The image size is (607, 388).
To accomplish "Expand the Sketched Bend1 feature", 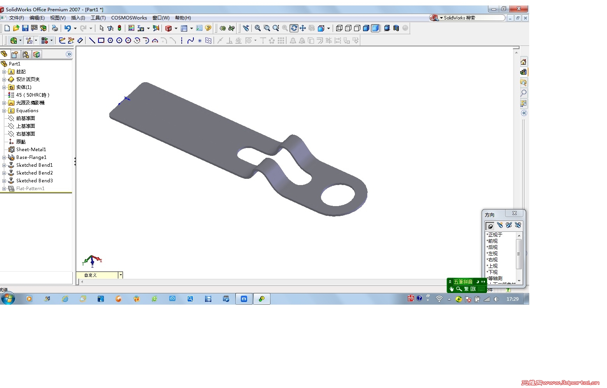I will (x=4, y=165).
